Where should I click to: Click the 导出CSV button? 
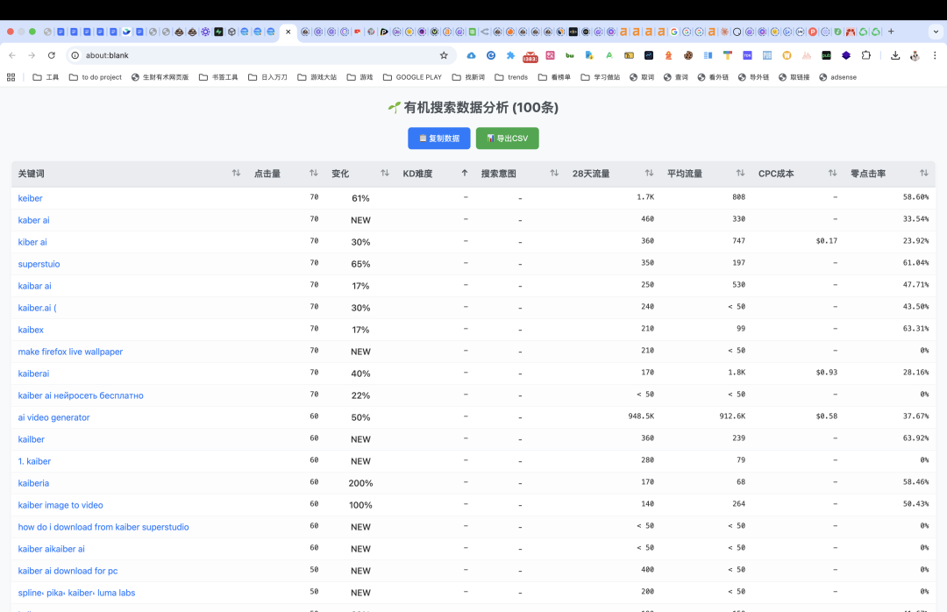coord(508,139)
